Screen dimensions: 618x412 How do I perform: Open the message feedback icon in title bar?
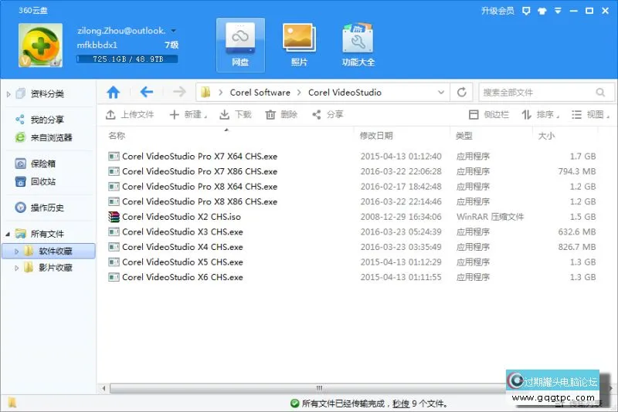coord(526,11)
